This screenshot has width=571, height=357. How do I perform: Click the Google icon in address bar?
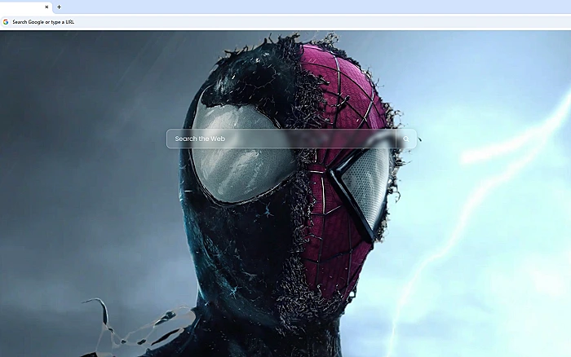tap(6, 22)
